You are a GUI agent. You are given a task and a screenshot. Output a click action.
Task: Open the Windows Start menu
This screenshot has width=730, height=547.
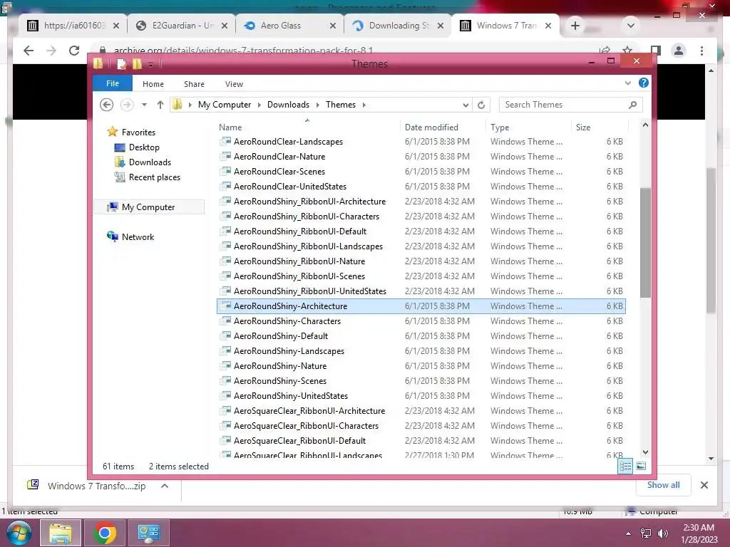pyautogui.click(x=19, y=533)
